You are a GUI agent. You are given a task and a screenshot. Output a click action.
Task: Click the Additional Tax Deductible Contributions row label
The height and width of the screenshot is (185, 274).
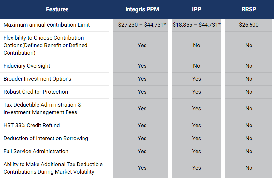53,168
